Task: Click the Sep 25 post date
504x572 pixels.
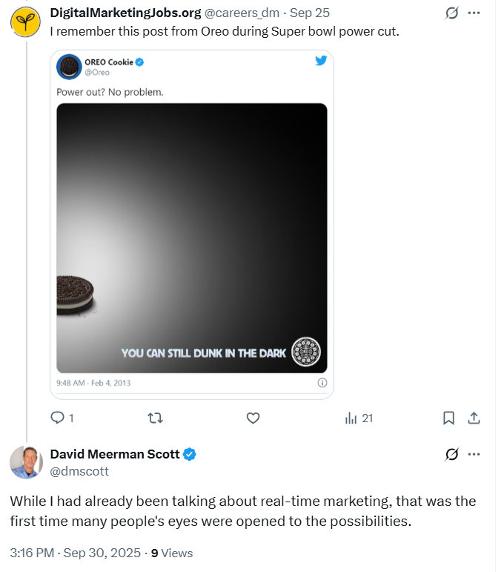Action: [x=310, y=13]
